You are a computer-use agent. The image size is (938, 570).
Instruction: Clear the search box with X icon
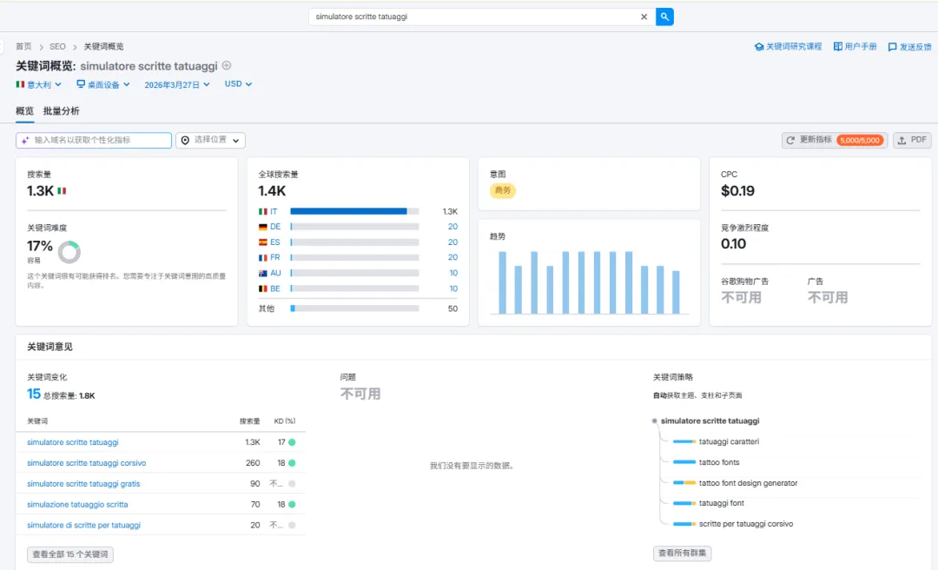644,17
